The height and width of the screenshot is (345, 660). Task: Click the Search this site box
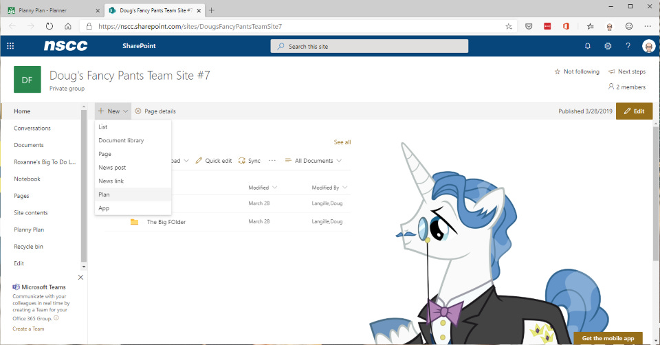369,46
